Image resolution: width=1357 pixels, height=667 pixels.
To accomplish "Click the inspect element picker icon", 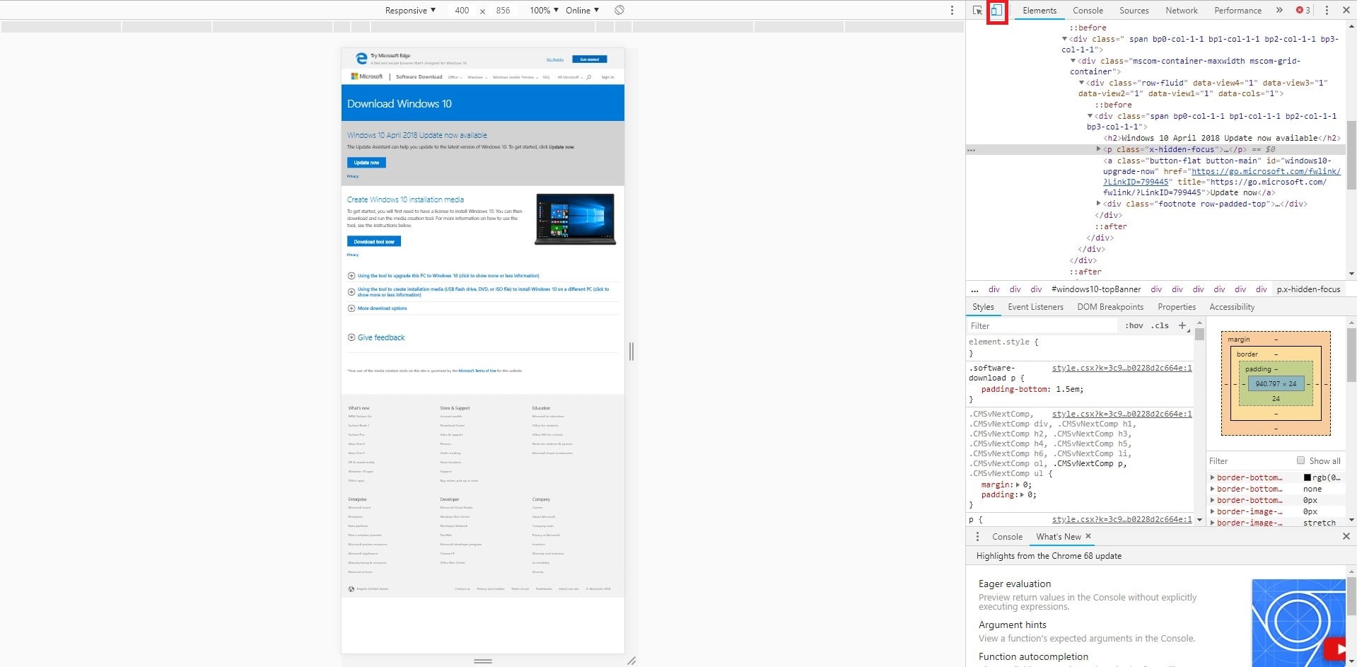I will click(977, 11).
